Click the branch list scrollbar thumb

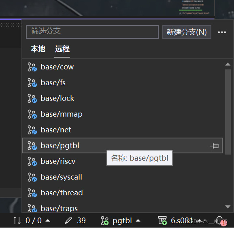[x=228, y=112]
